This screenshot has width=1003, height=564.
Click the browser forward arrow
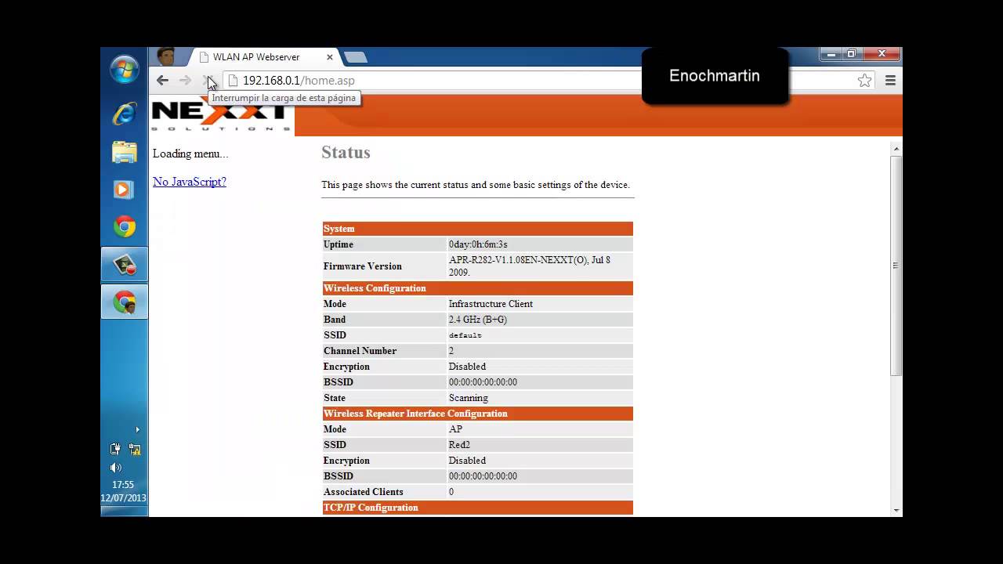185,80
